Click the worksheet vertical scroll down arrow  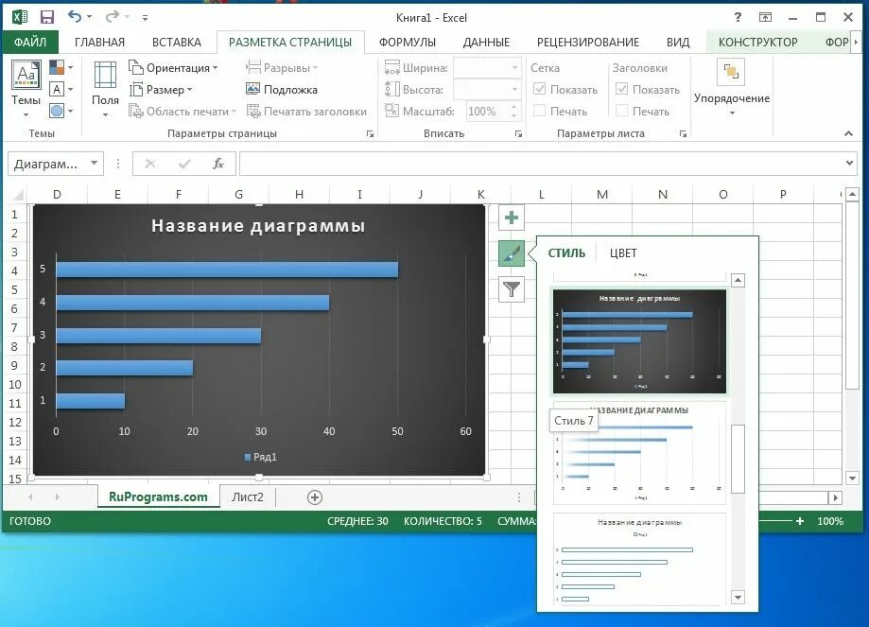(852, 479)
